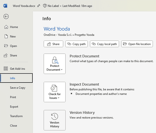
Task: Click the Open file location button
Action: coord(137,44)
